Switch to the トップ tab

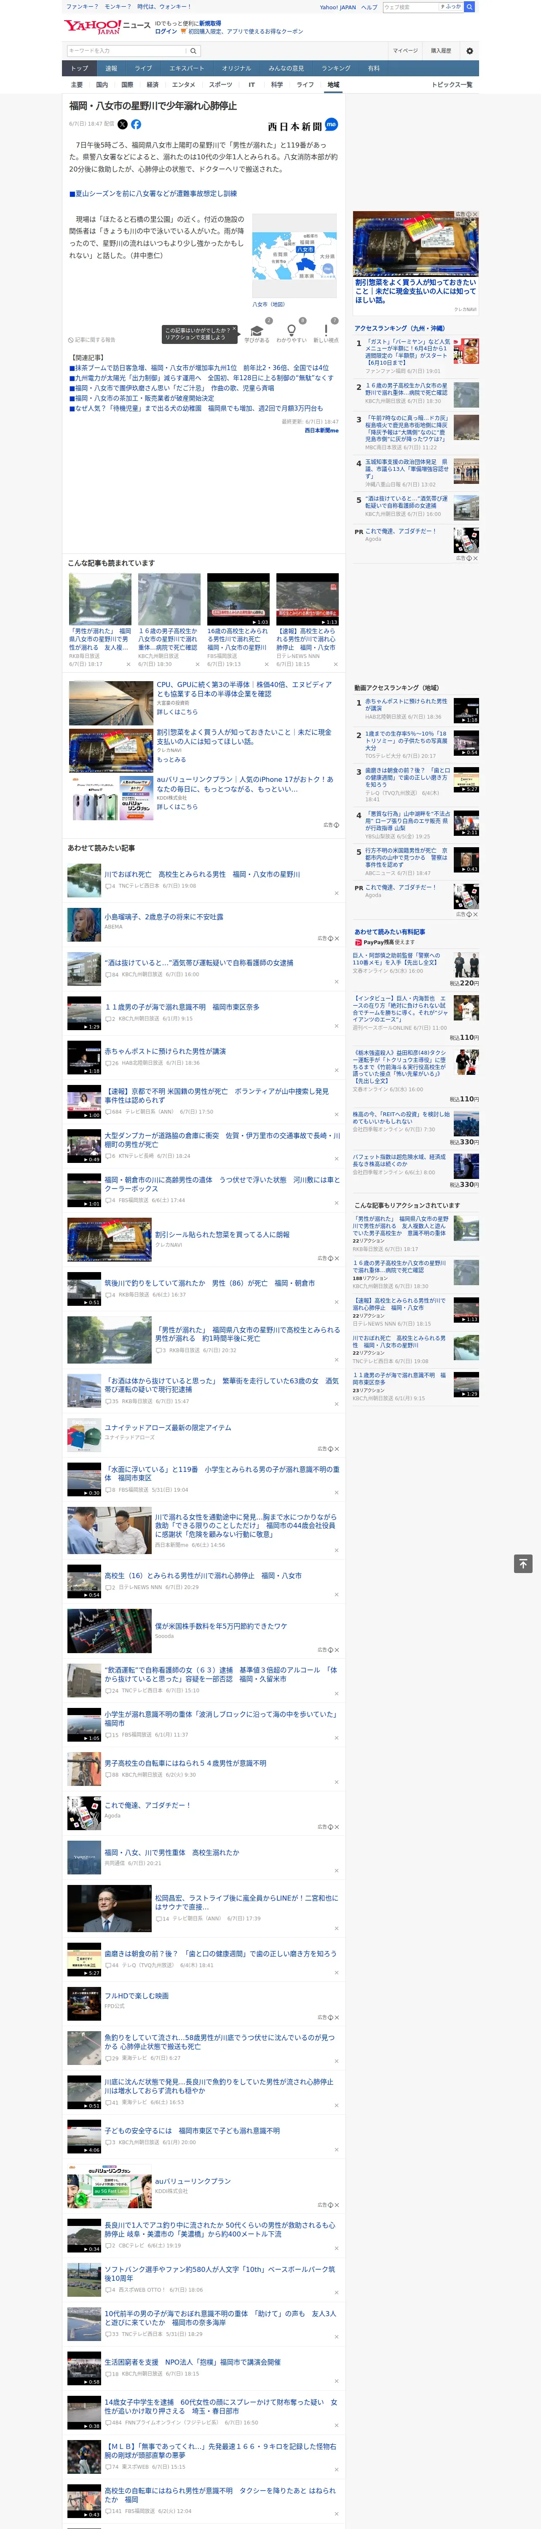click(x=80, y=69)
